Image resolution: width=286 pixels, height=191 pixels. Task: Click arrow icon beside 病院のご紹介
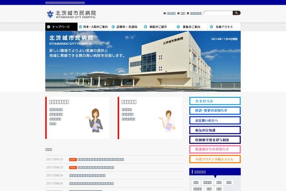145,27
